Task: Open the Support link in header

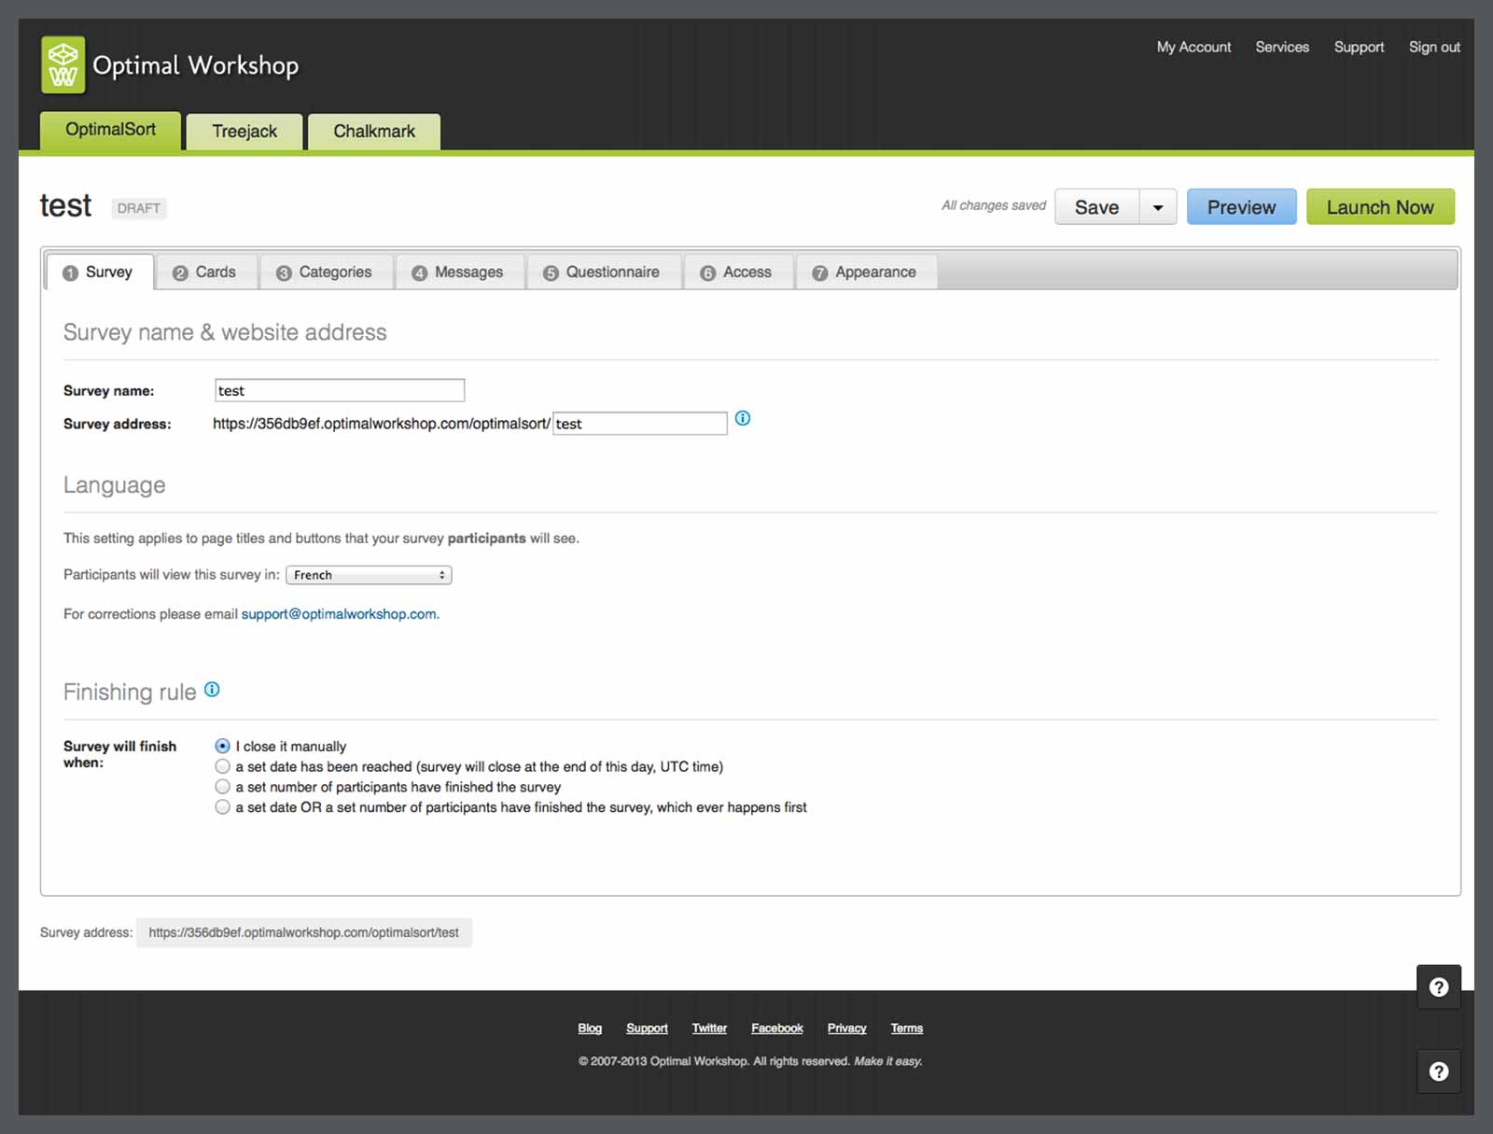Action: (x=1359, y=47)
